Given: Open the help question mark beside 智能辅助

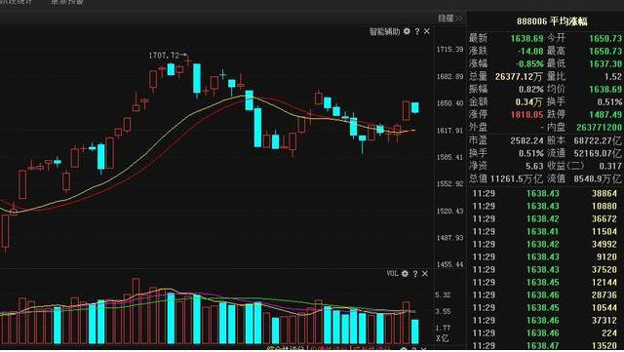Looking at the screenshot, I should pos(417,31).
